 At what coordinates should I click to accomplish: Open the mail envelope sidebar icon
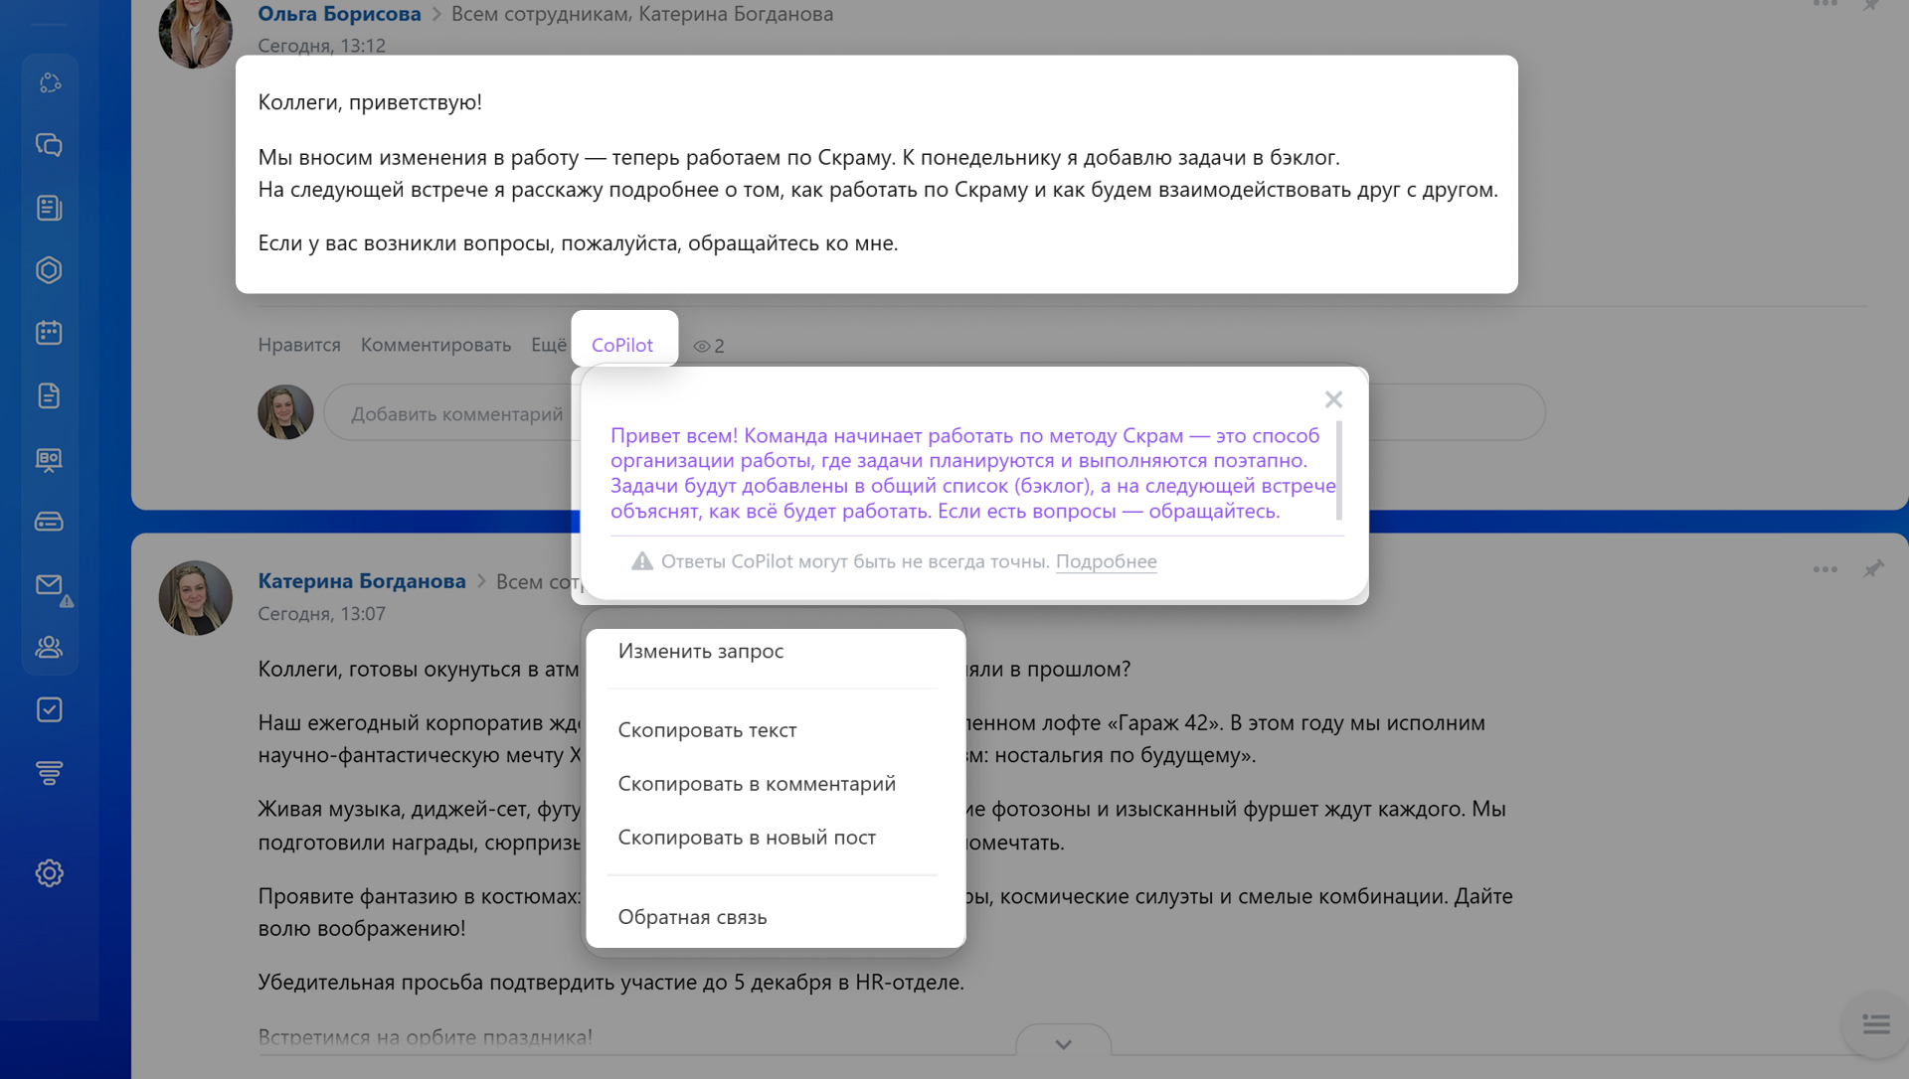[49, 585]
